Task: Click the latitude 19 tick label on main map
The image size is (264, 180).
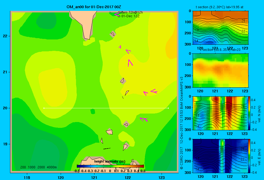Action: [x=5, y=144]
